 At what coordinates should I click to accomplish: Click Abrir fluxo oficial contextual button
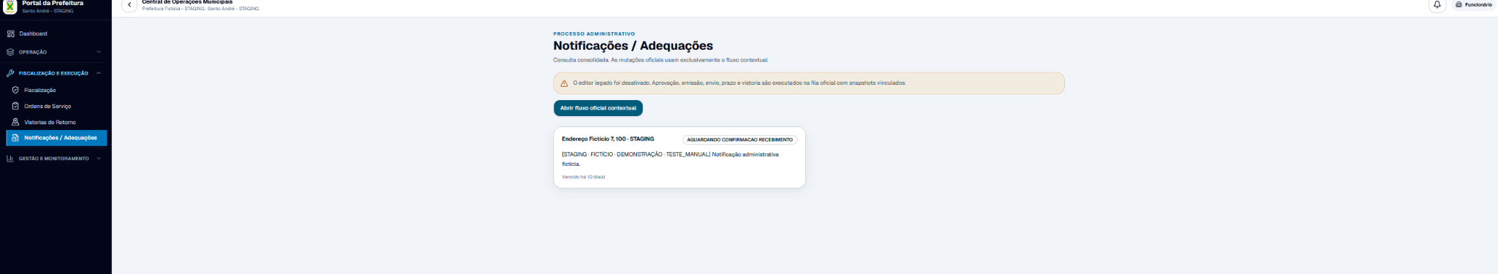tap(598, 108)
